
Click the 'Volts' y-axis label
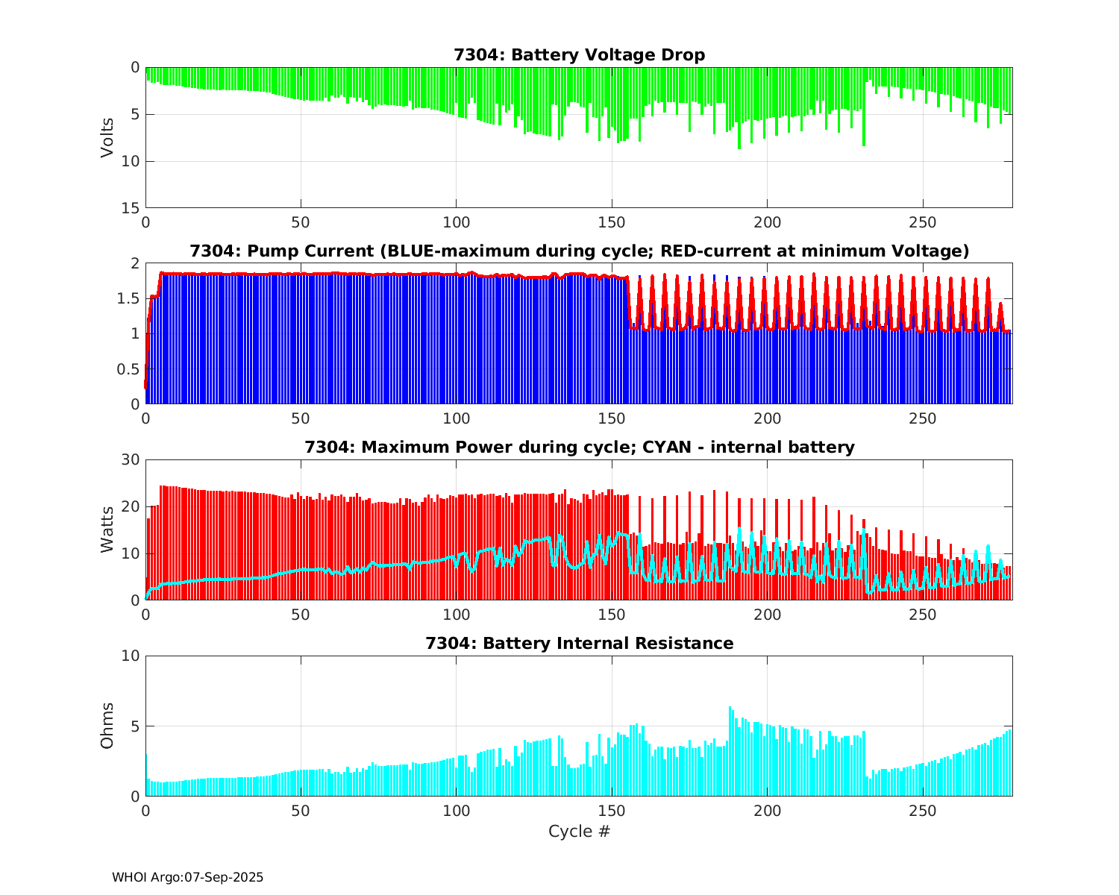pos(108,137)
